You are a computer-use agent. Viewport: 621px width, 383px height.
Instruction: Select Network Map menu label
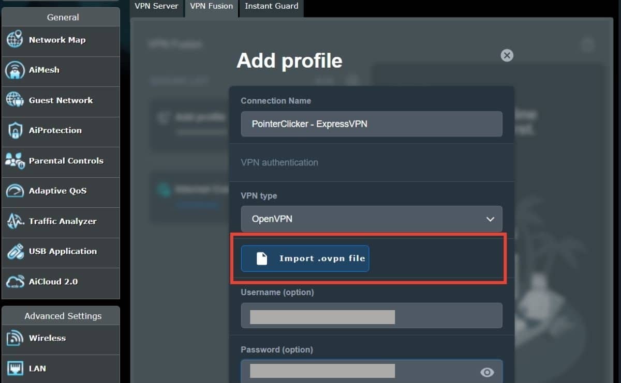57,40
